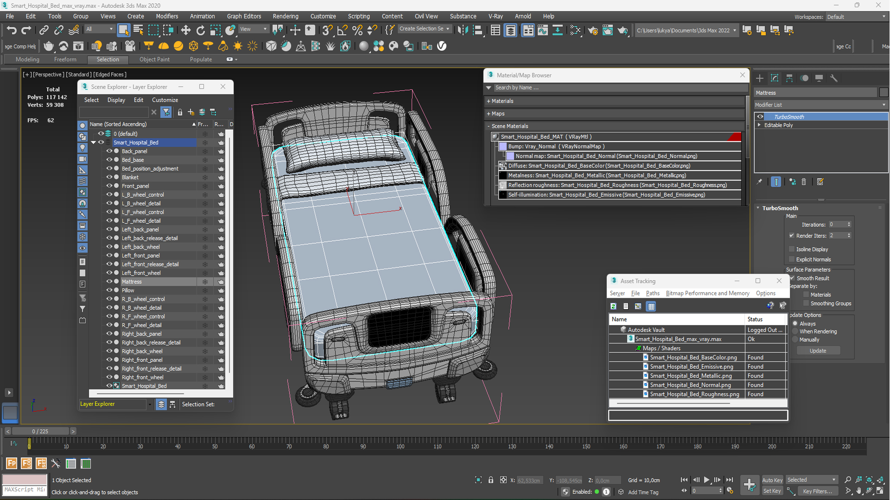
Task: Toggle the 3D Snaps icon
Action: click(x=327, y=31)
